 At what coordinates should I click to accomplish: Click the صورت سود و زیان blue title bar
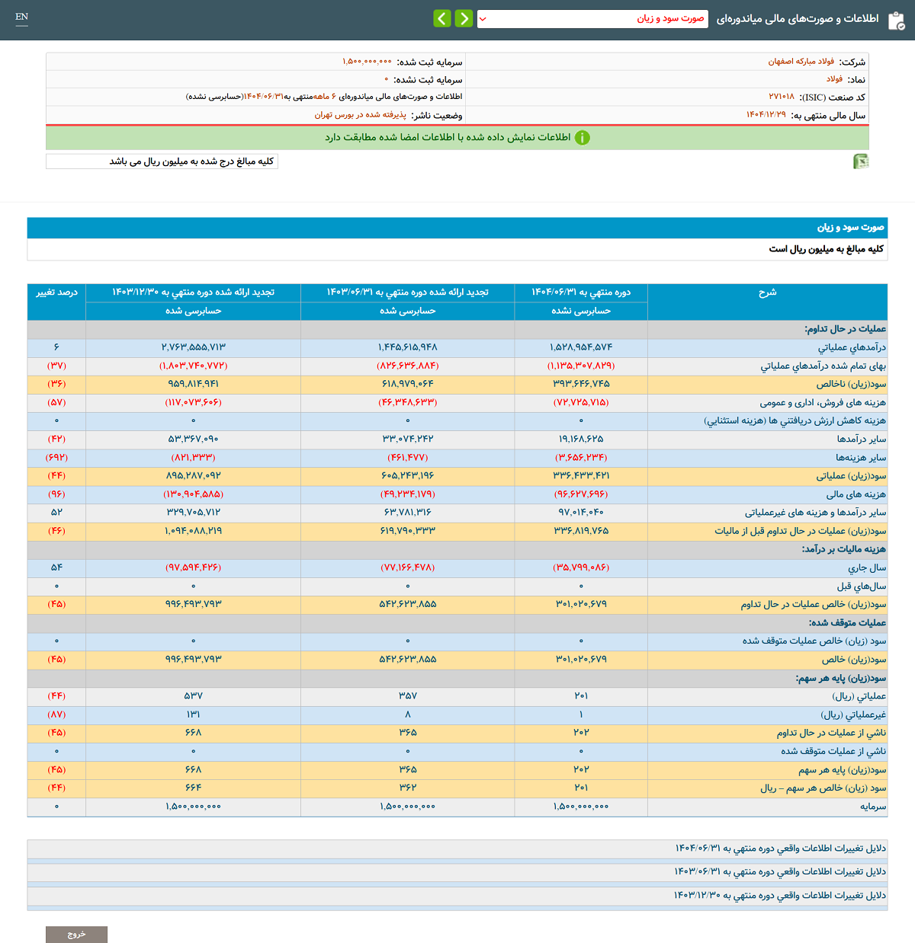click(x=457, y=228)
